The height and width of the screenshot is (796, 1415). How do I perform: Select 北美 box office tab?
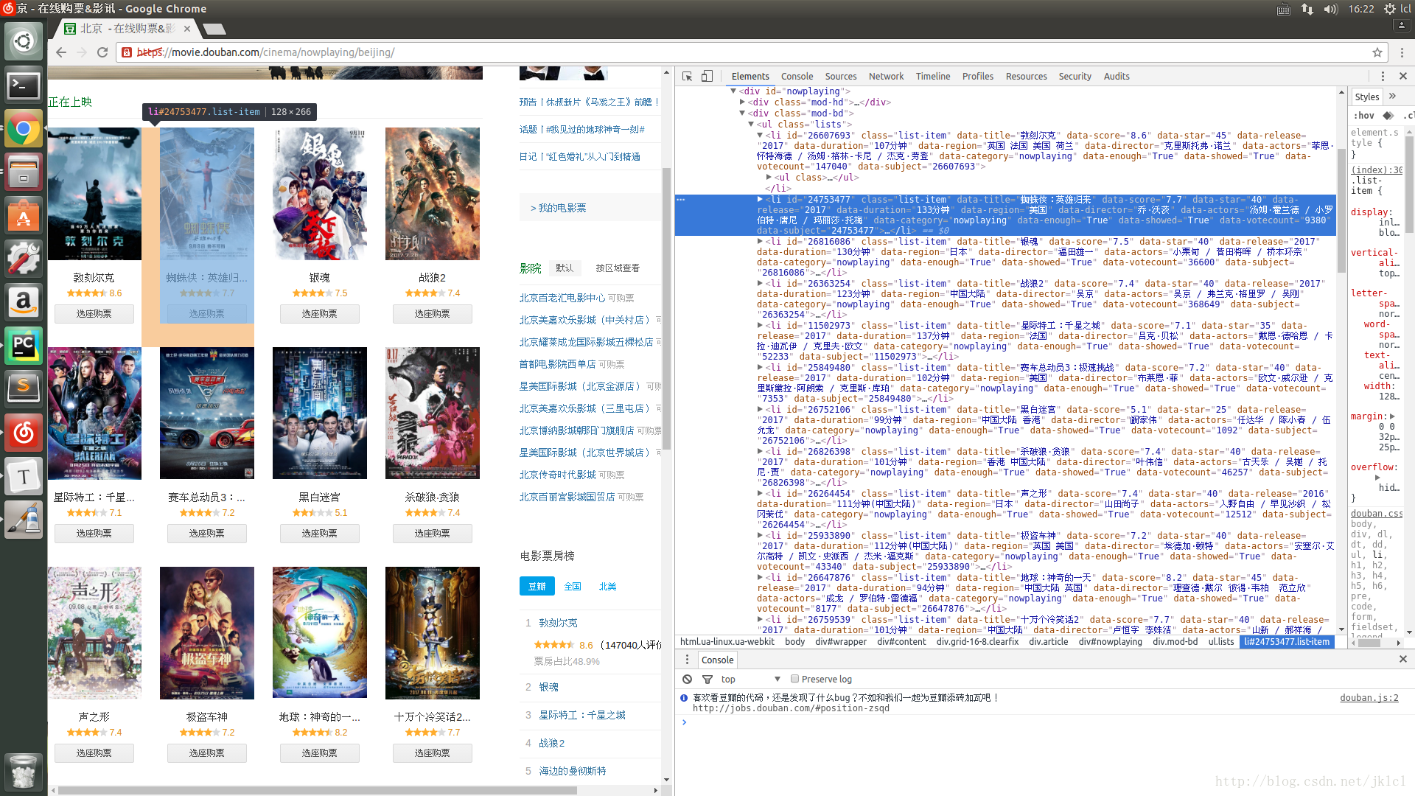(x=607, y=586)
